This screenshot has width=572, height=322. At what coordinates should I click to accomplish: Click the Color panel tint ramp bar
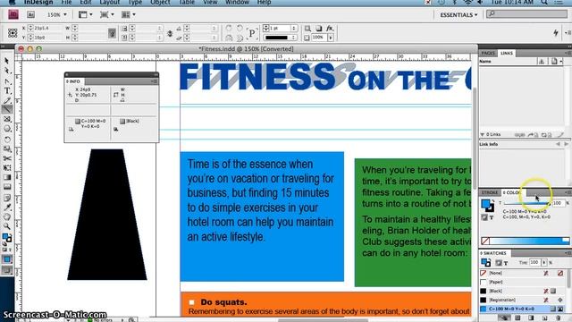[x=529, y=241]
